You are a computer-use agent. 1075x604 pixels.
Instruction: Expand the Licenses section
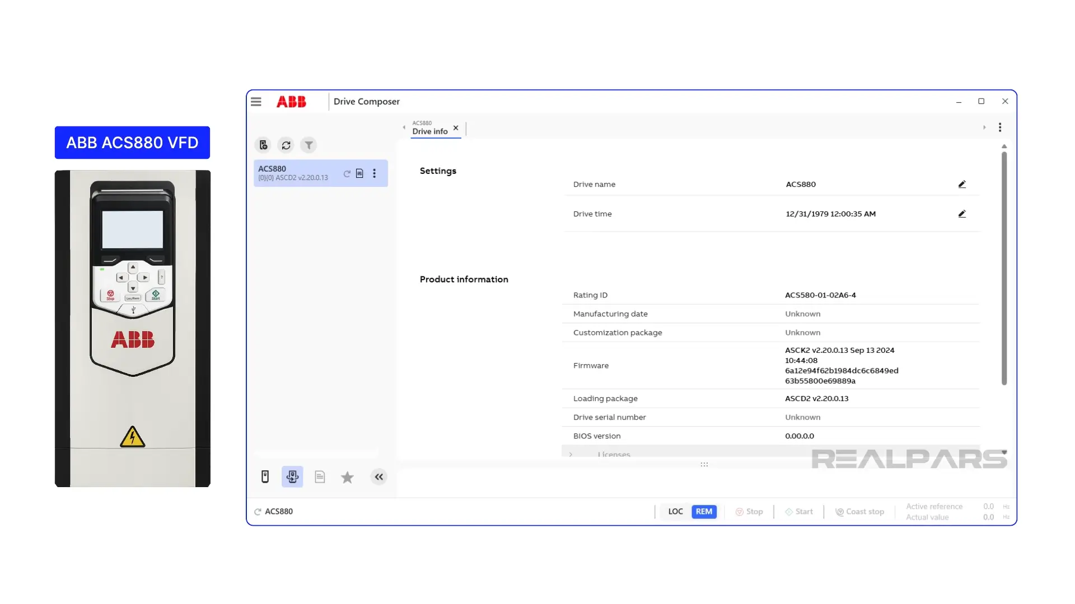(572, 454)
